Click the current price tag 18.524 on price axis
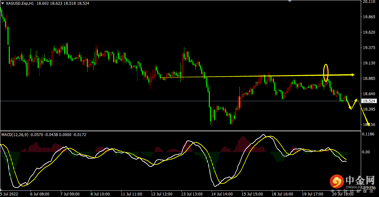The height and width of the screenshot is (197, 379). click(x=369, y=101)
